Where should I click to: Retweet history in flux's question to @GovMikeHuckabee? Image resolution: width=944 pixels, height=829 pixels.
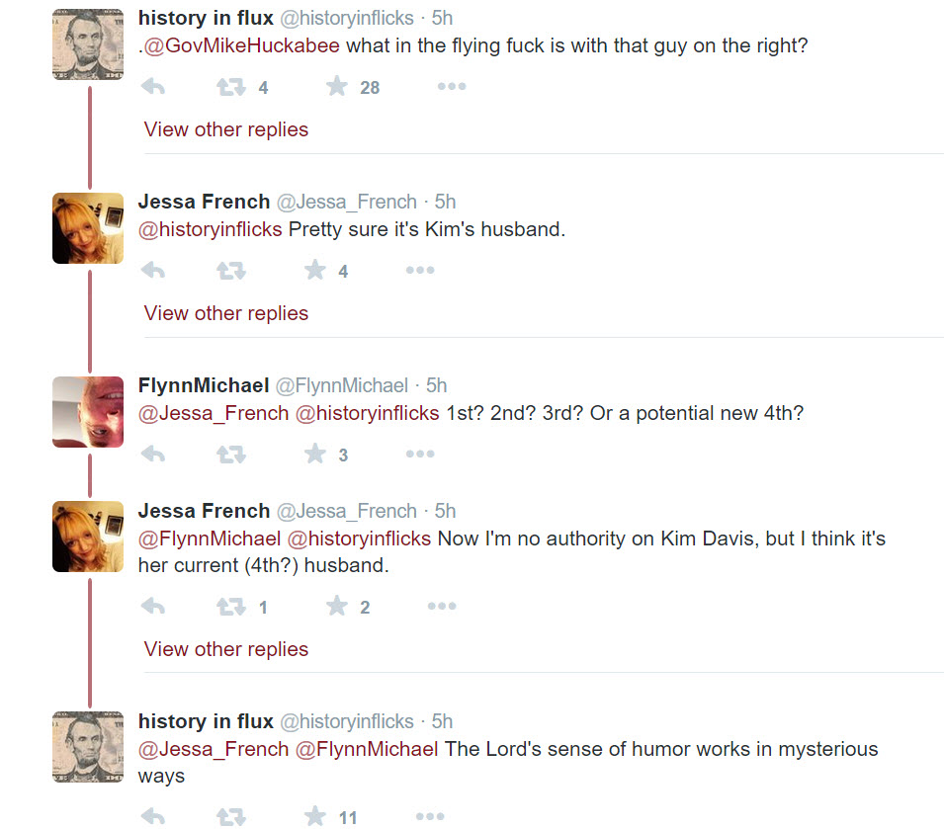(x=230, y=87)
